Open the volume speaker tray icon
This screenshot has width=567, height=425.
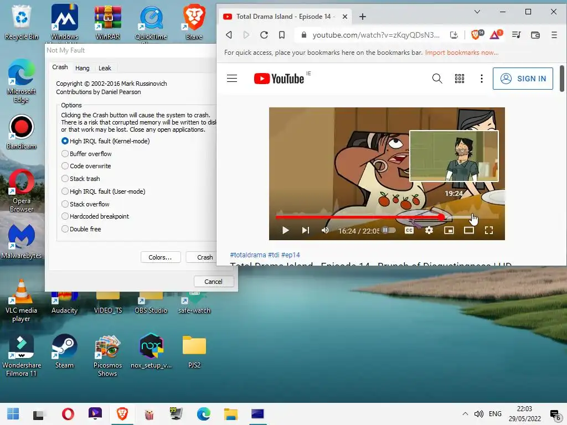[x=479, y=414]
